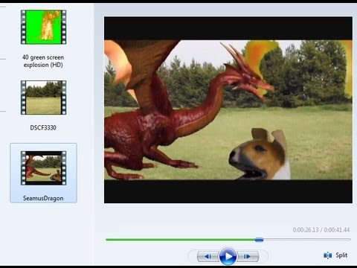
Task: Click the playback seek slider handle
Action: tap(259, 240)
